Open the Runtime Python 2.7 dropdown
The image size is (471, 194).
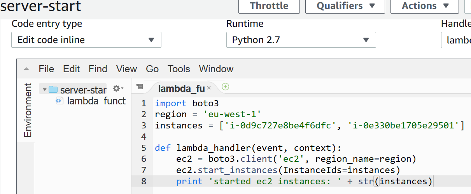point(301,40)
